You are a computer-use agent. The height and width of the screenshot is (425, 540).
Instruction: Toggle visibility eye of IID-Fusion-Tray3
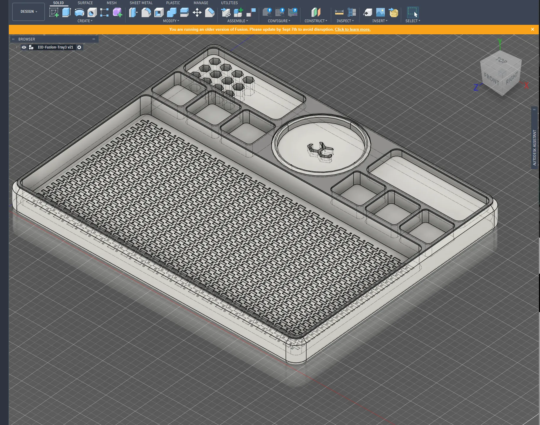[x=24, y=47]
